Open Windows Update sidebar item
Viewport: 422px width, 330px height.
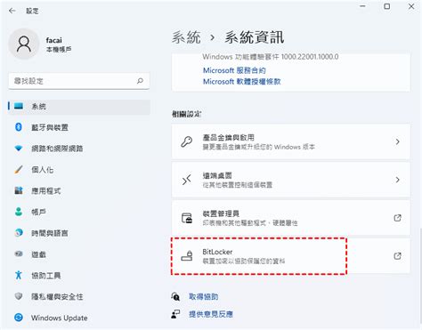tap(79, 318)
